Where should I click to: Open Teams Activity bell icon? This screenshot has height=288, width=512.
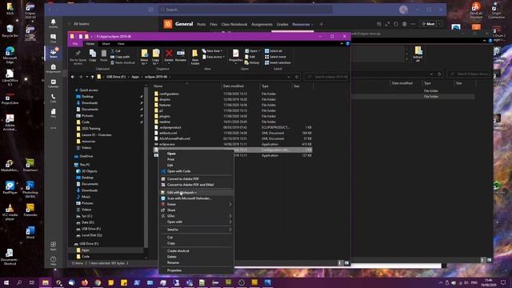[x=54, y=23]
